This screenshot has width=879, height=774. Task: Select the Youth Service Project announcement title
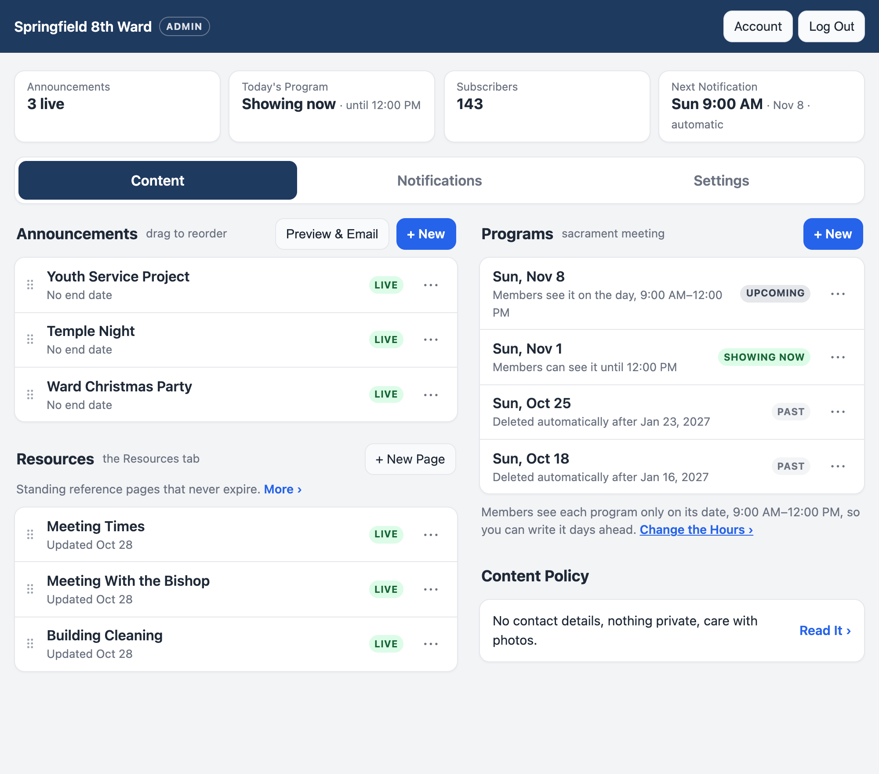(118, 276)
